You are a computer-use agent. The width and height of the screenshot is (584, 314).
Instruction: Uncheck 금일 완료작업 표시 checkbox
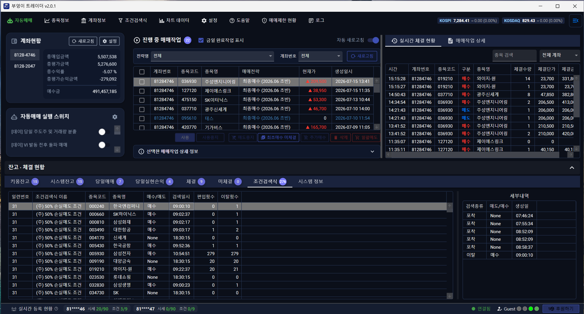[201, 40]
